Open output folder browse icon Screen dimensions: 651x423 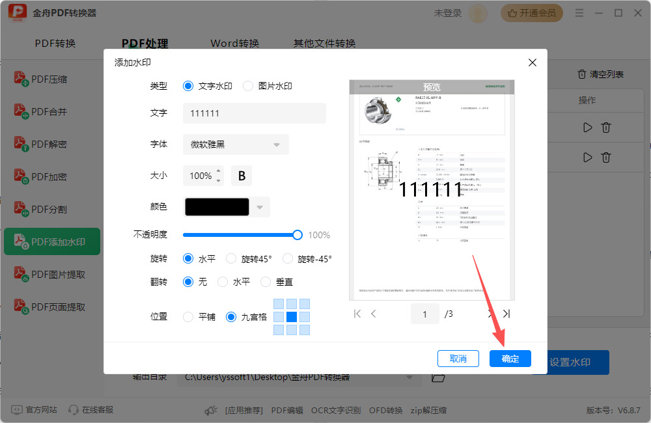pyautogui.click(x=438, y=377)
